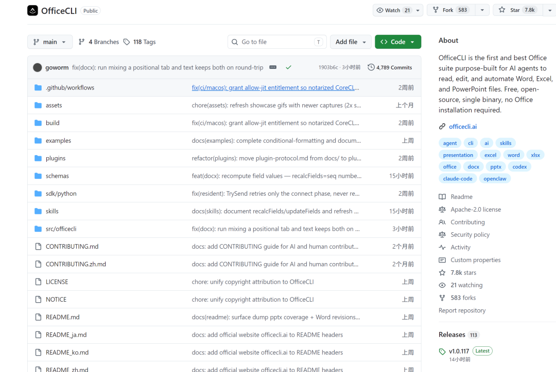Expand commit message ellipsis icon

(273, 67)
